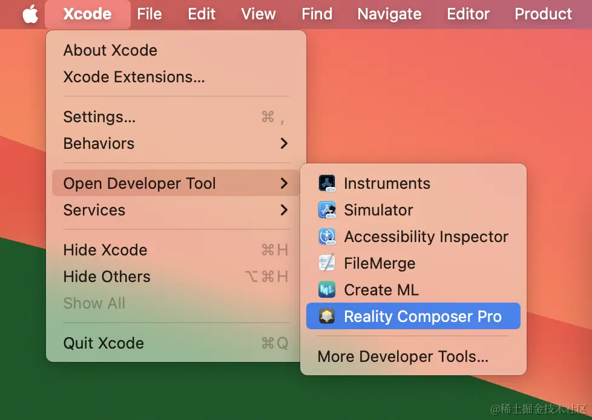592x420 pixels.
Task: Click the Reality Composer Pro cube icon
Action: point(327,317)
